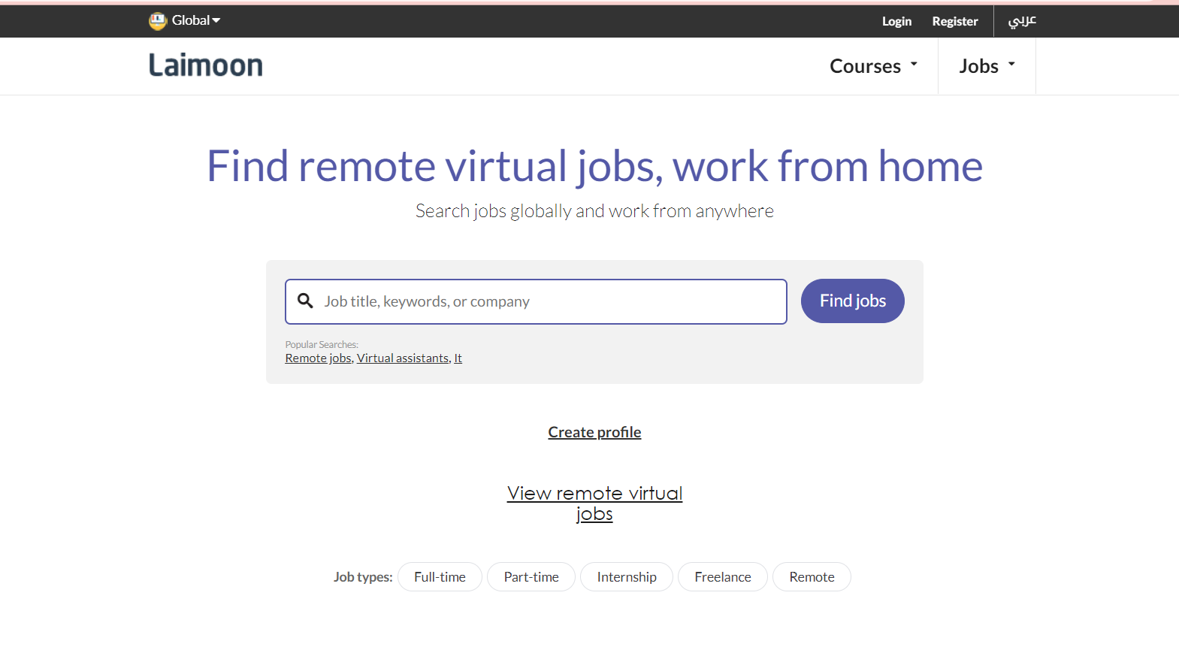Click the Laimoon logo
The width and height of the screenshot is (1179, 647).
206,66
